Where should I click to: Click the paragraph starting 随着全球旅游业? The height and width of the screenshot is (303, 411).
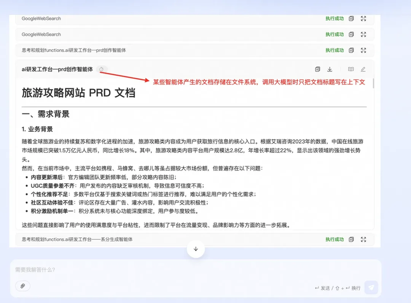[x=193, y=151]
